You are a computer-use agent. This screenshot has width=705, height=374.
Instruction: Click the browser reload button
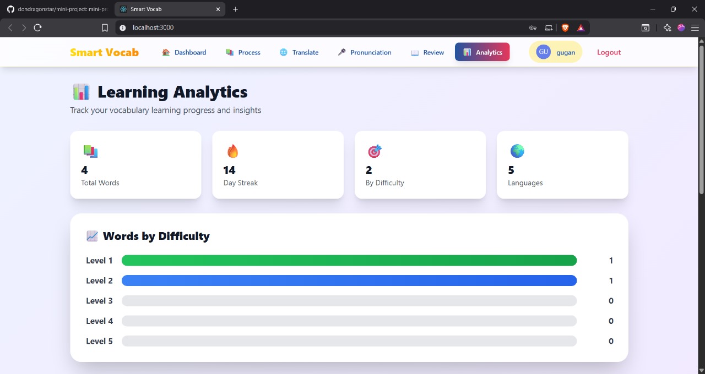[x=37, y=28]
